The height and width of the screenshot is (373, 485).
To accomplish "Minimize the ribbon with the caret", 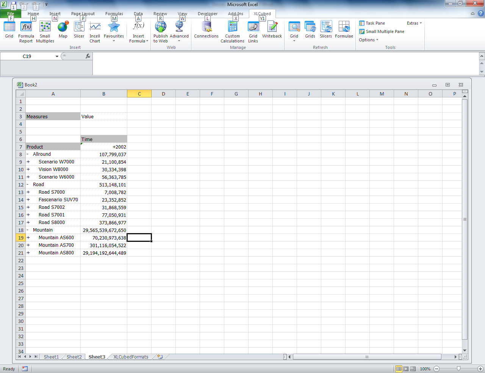I will [472, 14].
